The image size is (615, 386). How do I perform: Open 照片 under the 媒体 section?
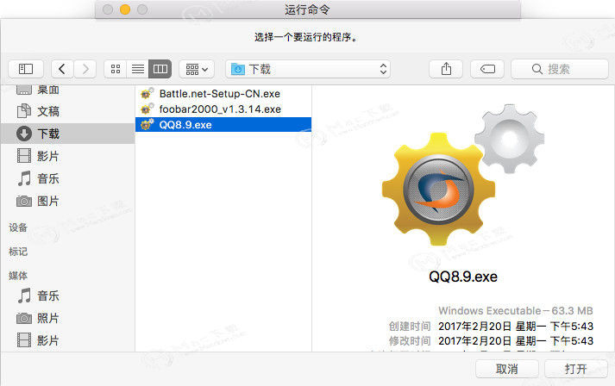(68, 318)
